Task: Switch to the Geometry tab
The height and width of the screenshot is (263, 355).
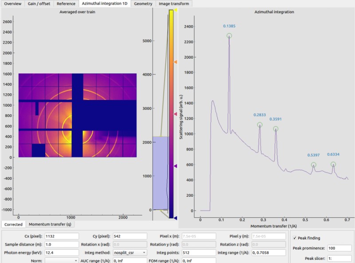Action: coord(143,4)
